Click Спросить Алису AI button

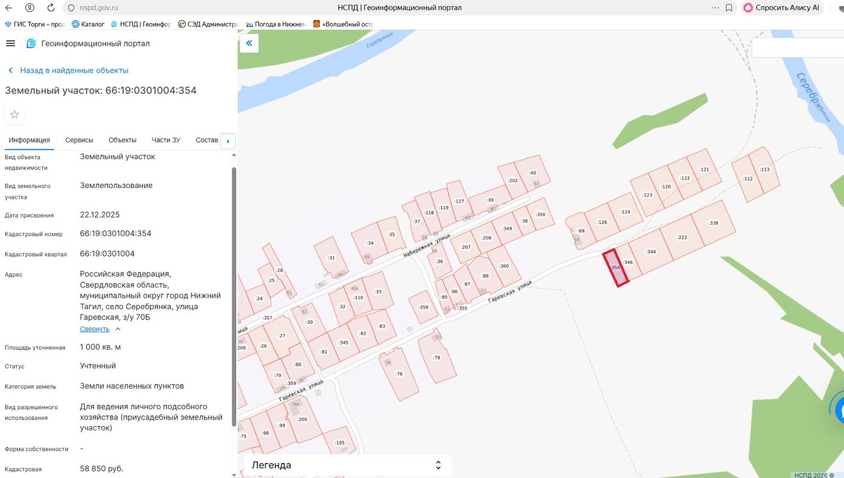(x=782, y=8)
